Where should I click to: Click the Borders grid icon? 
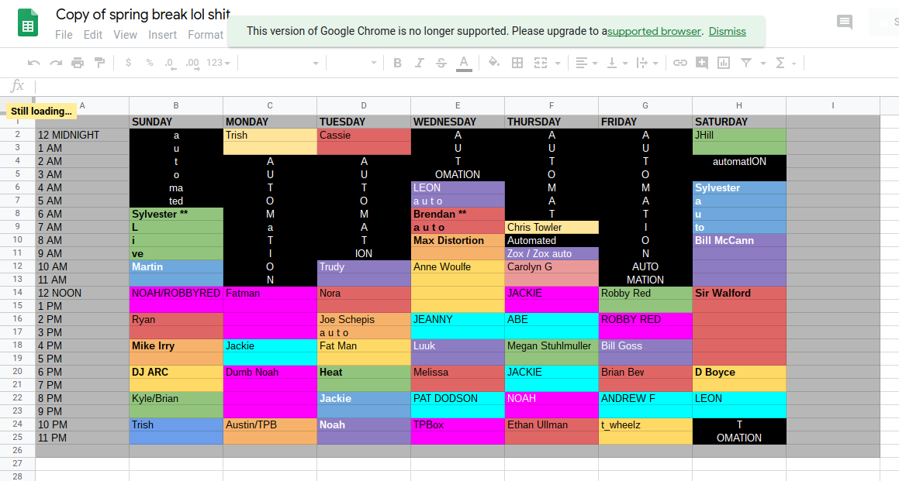(517, 63)
